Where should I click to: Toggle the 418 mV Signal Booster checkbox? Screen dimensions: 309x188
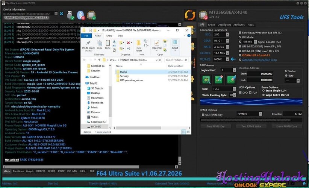(240, 42)
